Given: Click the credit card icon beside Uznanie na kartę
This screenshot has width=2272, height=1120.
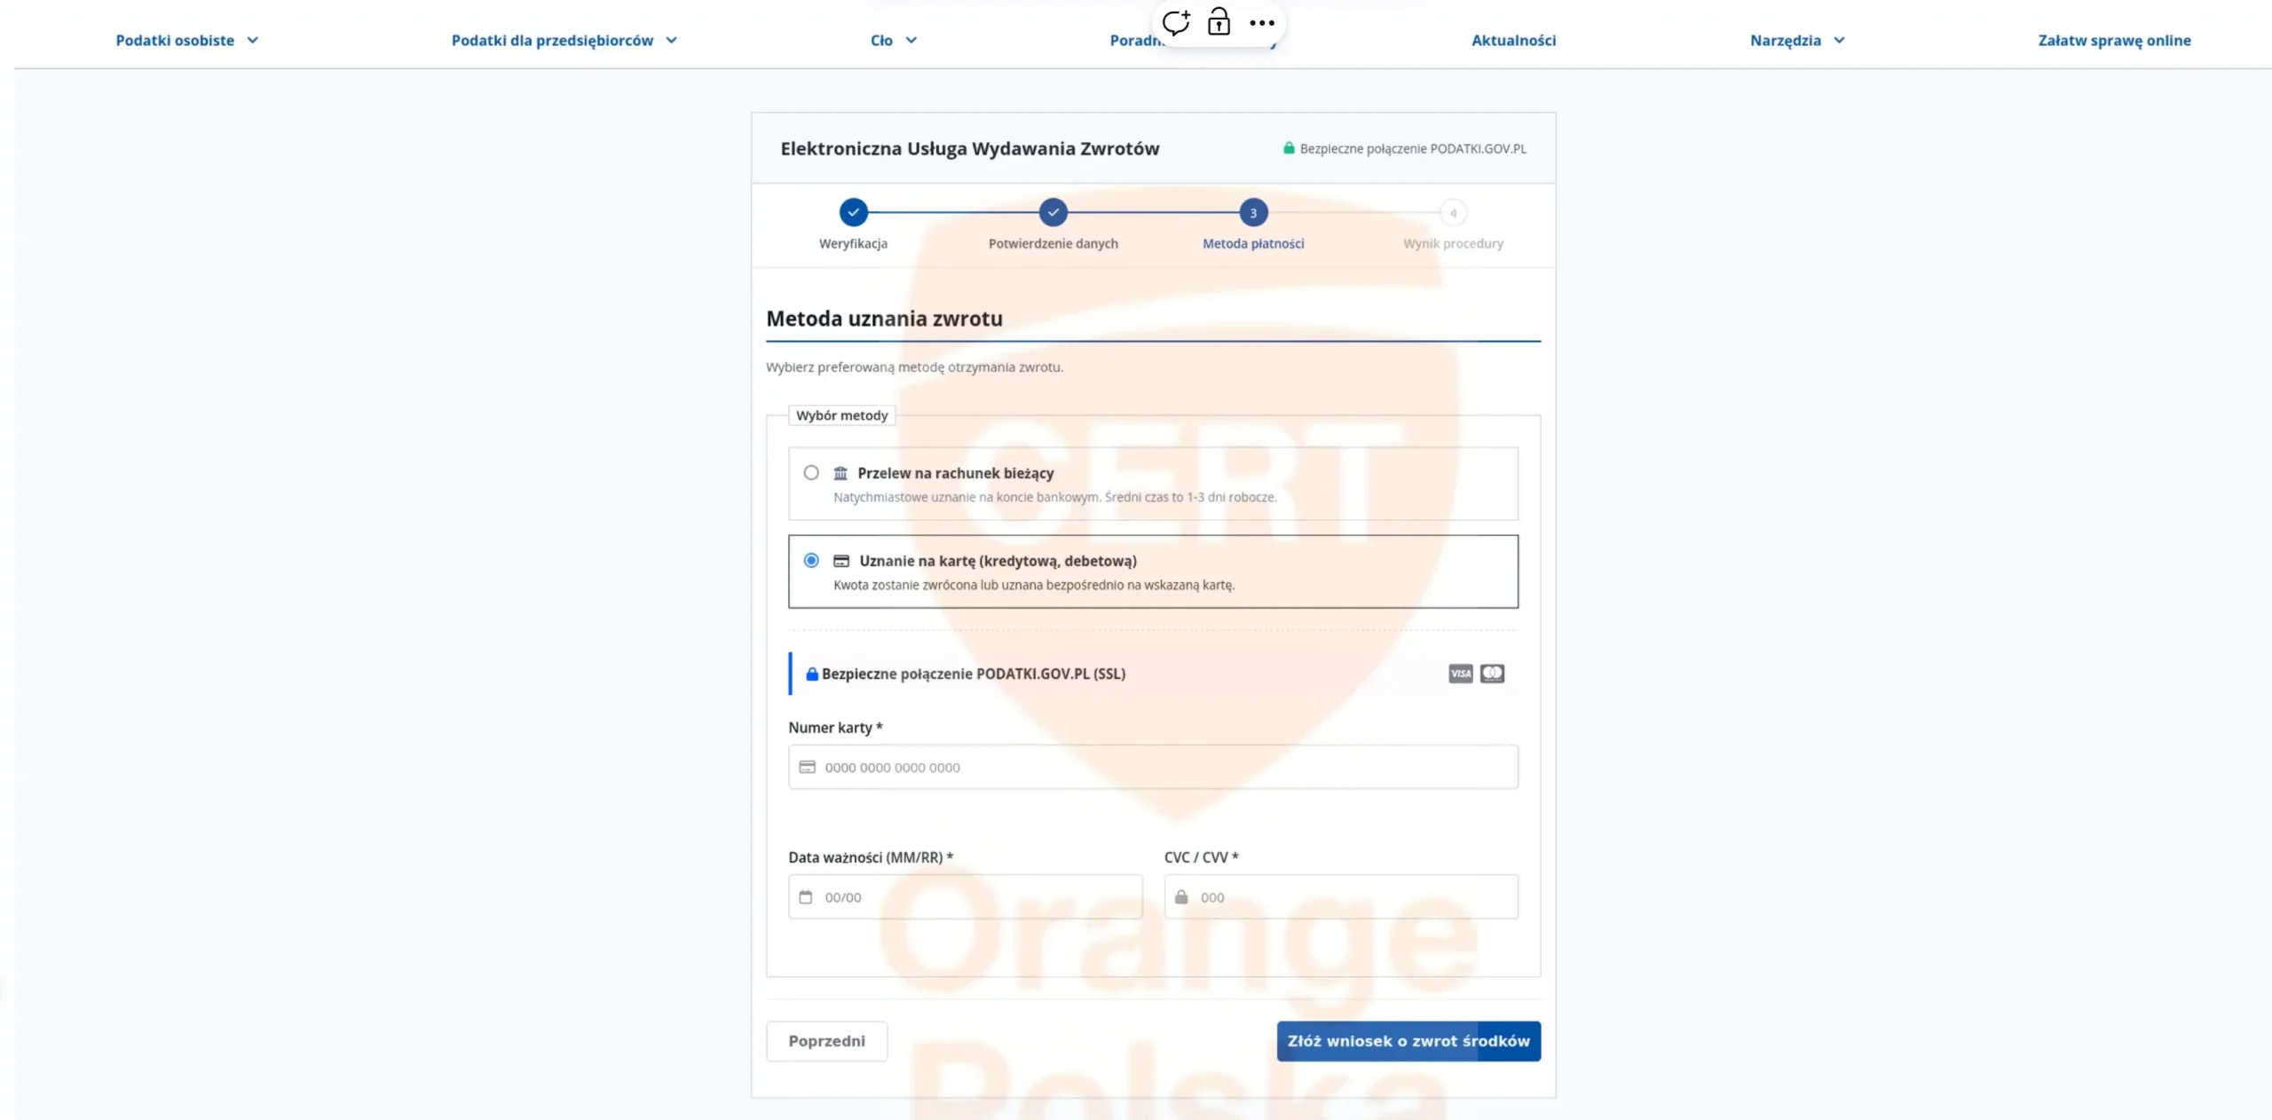Looking at the screenshot, I should pos(841,561).
